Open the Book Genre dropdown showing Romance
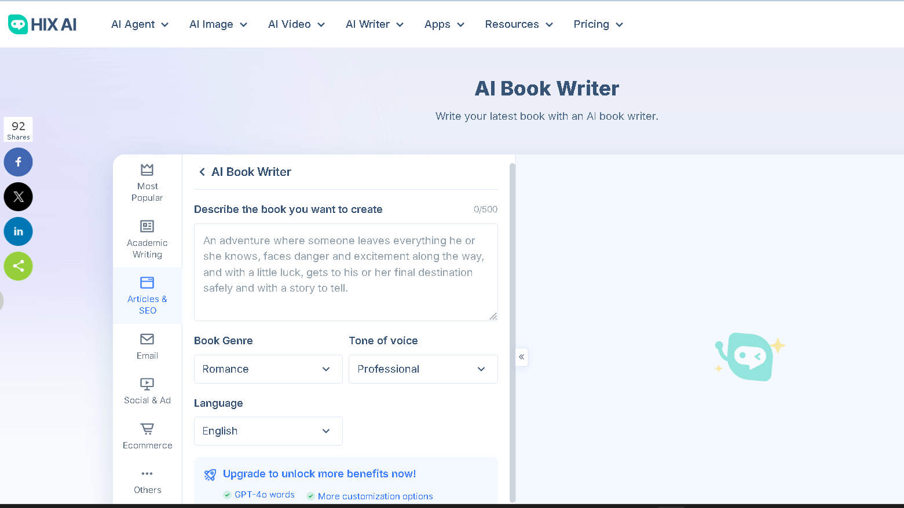 [268, 369]
